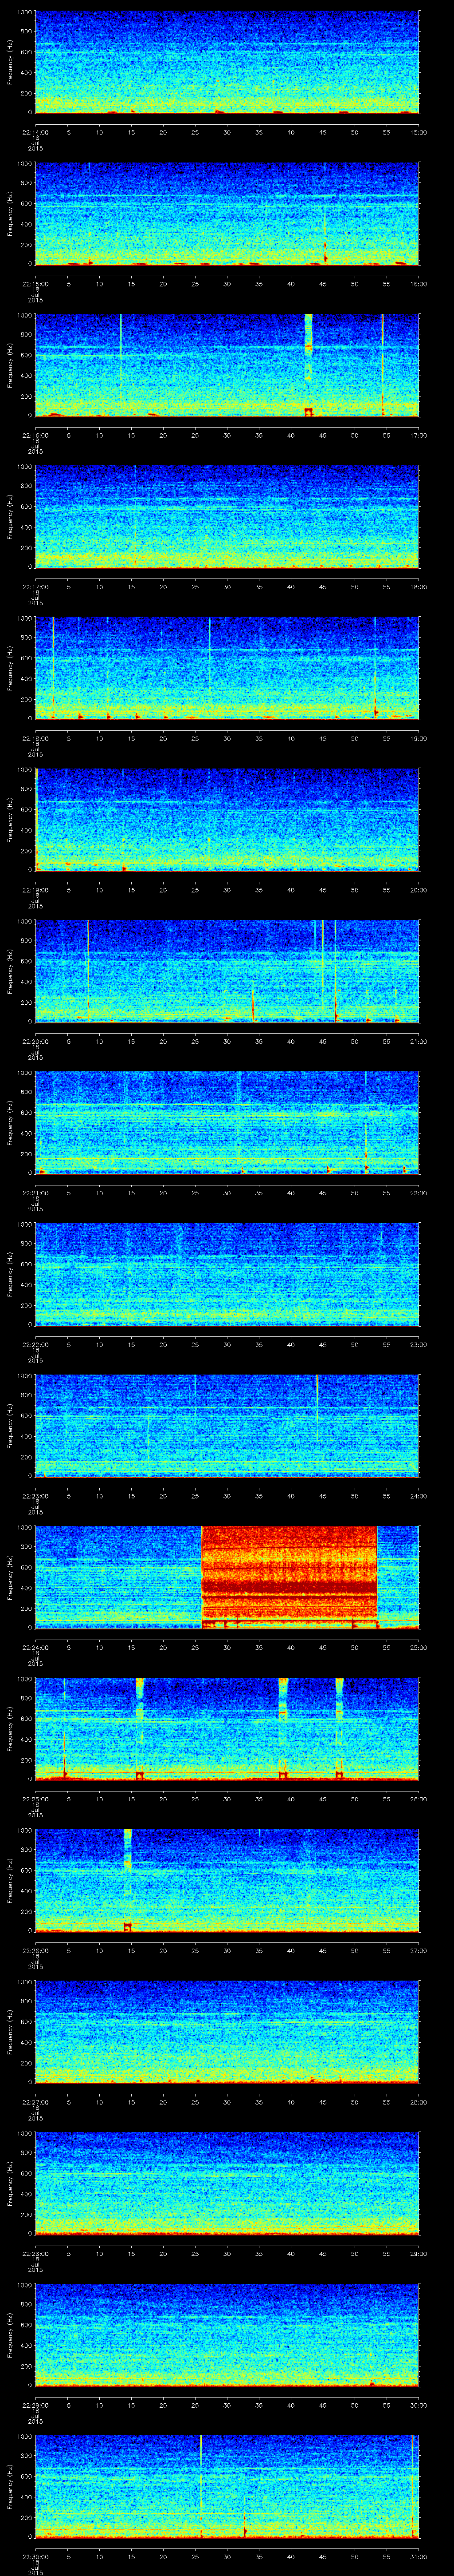
Task: Click the 22:22:00 start time label
Action: click(35, 1344)
